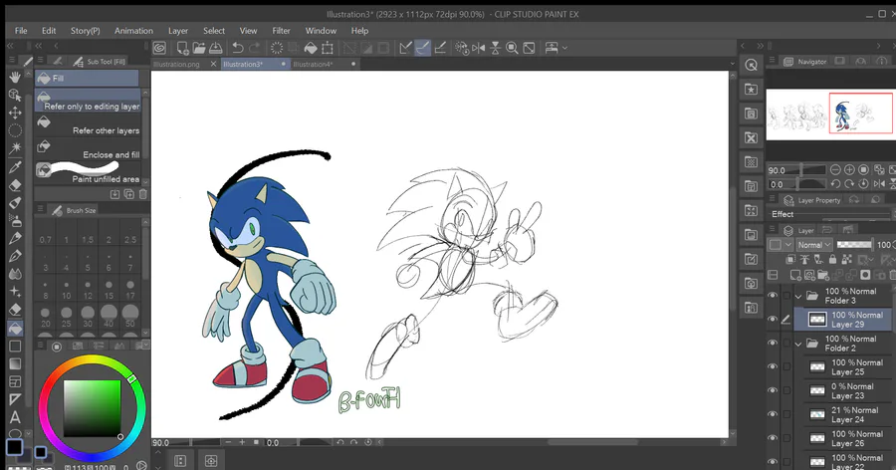Click the main drawing color swatch

(14, 447)
